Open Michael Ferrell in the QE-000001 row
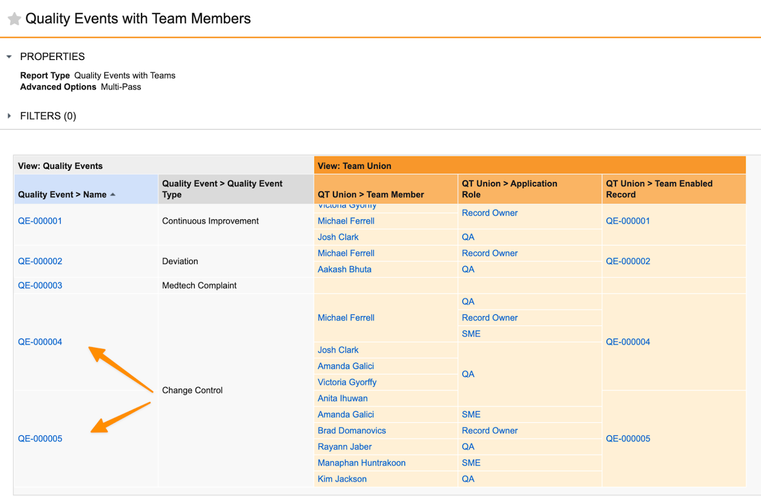This screenshot has height=497, width=761. click(346, 221)
